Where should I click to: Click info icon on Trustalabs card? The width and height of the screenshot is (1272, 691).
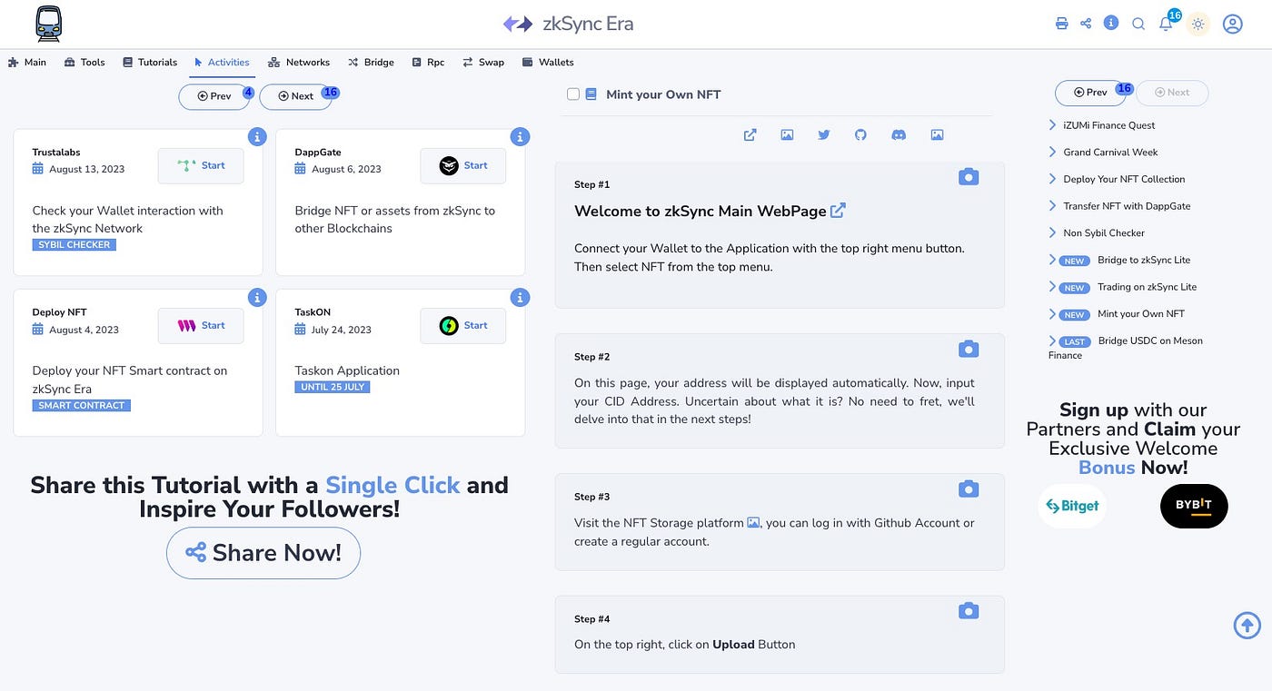coord(257,136)
